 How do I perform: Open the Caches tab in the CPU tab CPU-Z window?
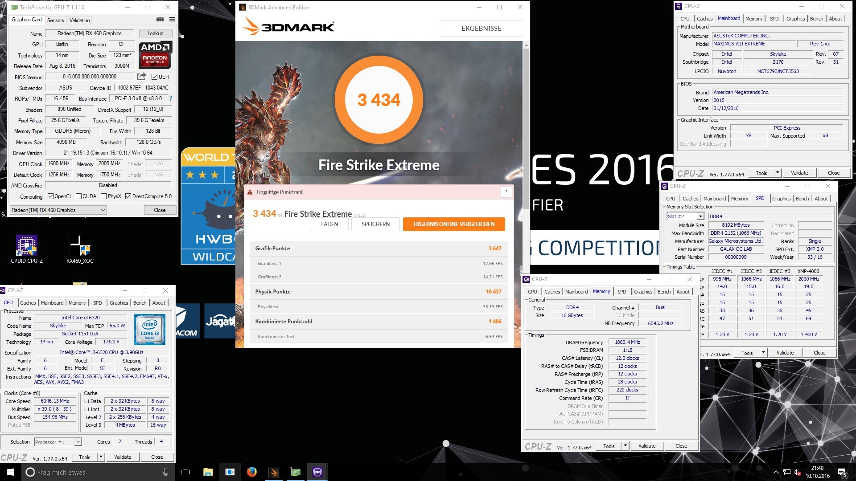(x=28, y=303)
